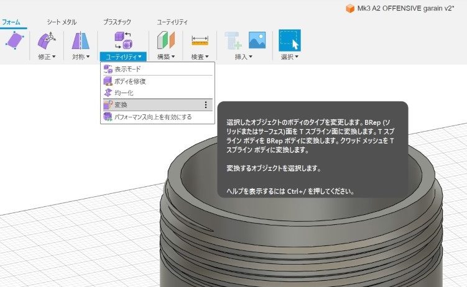The width and height of the screenshot is (467, 287).
Task: Switch to the プラスチック tab
Action: pos(117,22)
